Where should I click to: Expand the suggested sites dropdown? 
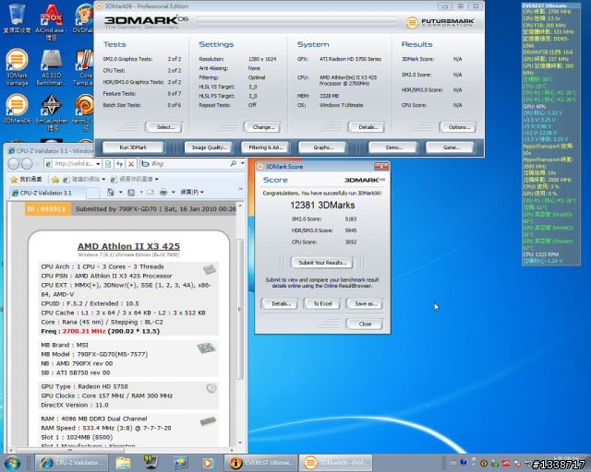click(103, 179)
